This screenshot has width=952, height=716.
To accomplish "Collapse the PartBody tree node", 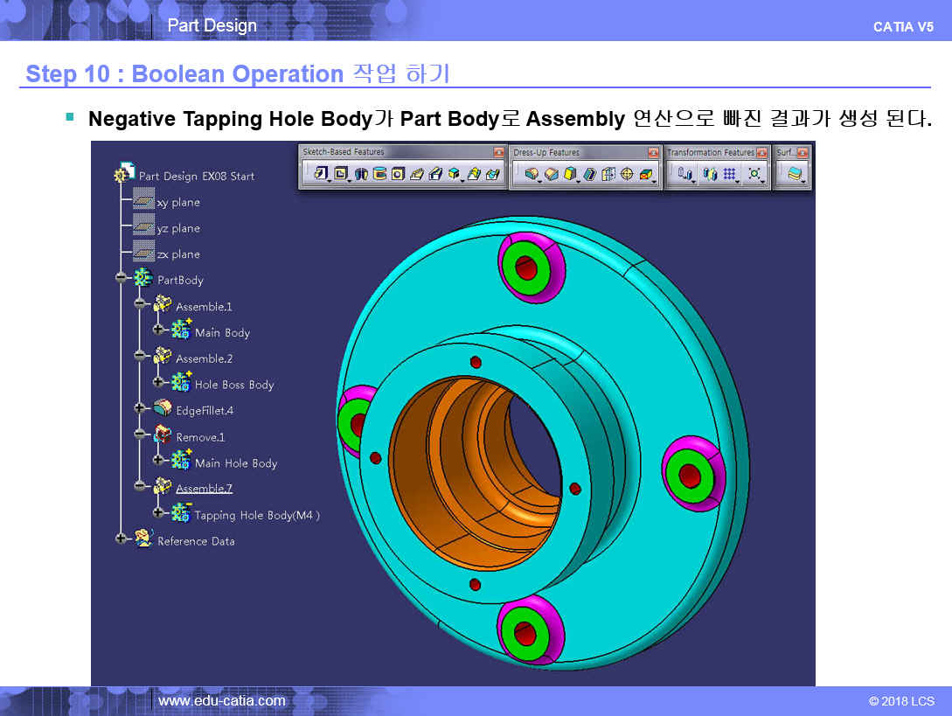I will click(122, 279).
